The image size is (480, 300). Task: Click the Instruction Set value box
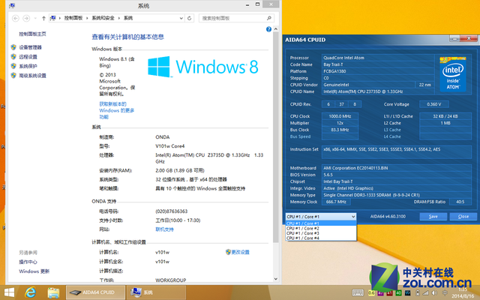pos(397,152)
